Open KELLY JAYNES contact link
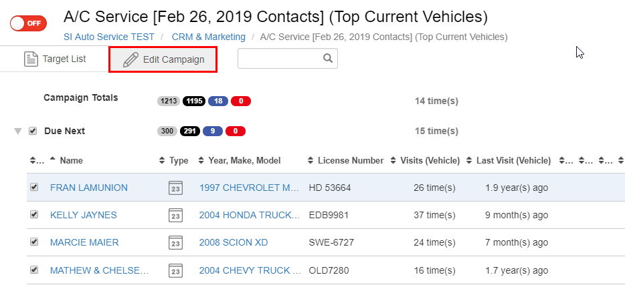Viewport: 625px width, 289px height. [83, 215]
